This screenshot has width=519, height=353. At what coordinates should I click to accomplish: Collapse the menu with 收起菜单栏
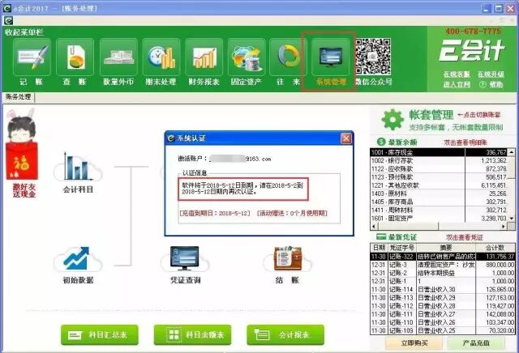coord(24,32)
